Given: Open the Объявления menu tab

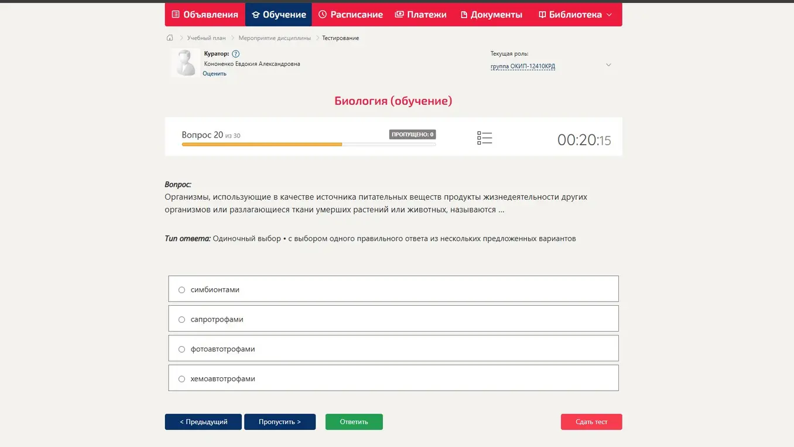Looking at the screenshot, I should coord(205,15).
